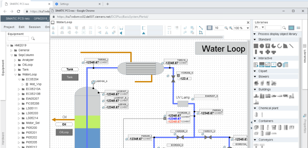Screen dimensions: 308x148
Task: Click the zoom in magnifier icon
Action: coord(231,28)
